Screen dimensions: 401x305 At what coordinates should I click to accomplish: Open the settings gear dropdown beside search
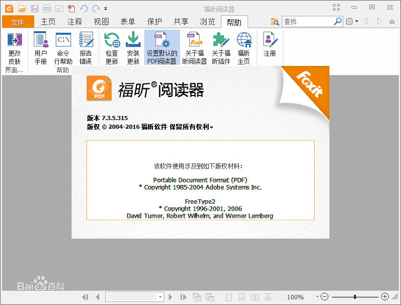tap(357, 21)
